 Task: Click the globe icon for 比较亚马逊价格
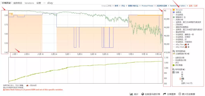click(143, 94)
